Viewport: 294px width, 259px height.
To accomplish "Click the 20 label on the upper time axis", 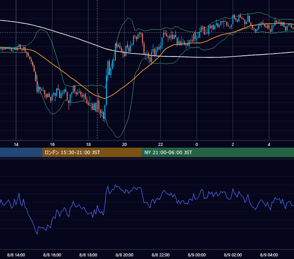I will coord(125,145).
